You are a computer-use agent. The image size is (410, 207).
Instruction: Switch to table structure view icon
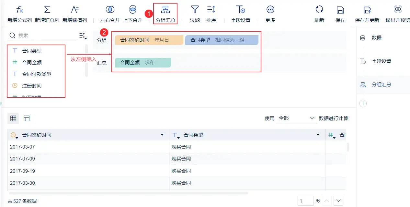pyautogui.click(x=27, y=119)
